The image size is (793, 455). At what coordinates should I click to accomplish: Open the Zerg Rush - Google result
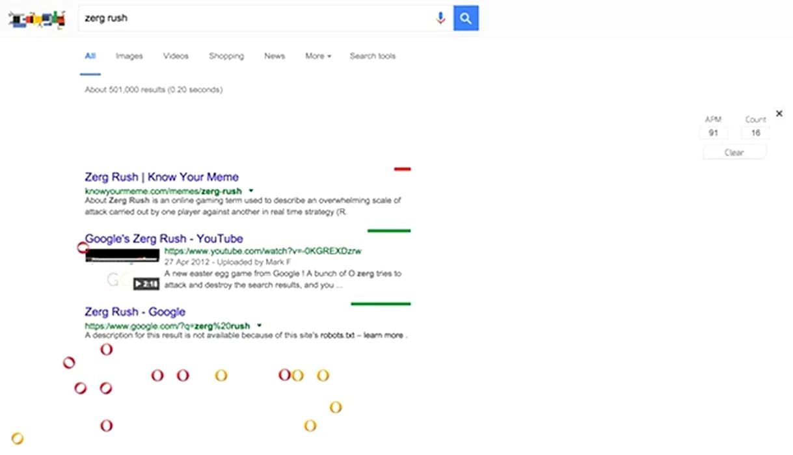tap(135, 312)
